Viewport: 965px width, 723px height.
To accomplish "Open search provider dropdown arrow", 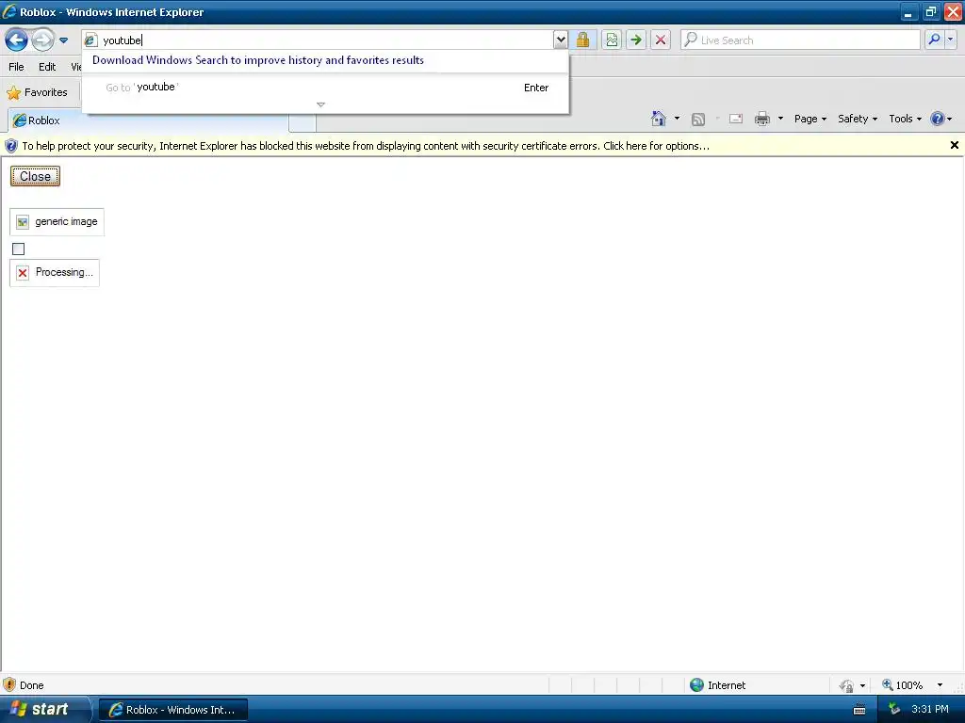I will pyautogui.click(x=950, y=40).
